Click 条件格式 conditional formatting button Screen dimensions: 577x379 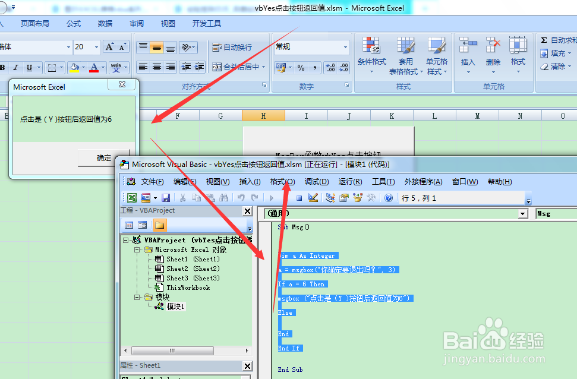tap(371, 55)
